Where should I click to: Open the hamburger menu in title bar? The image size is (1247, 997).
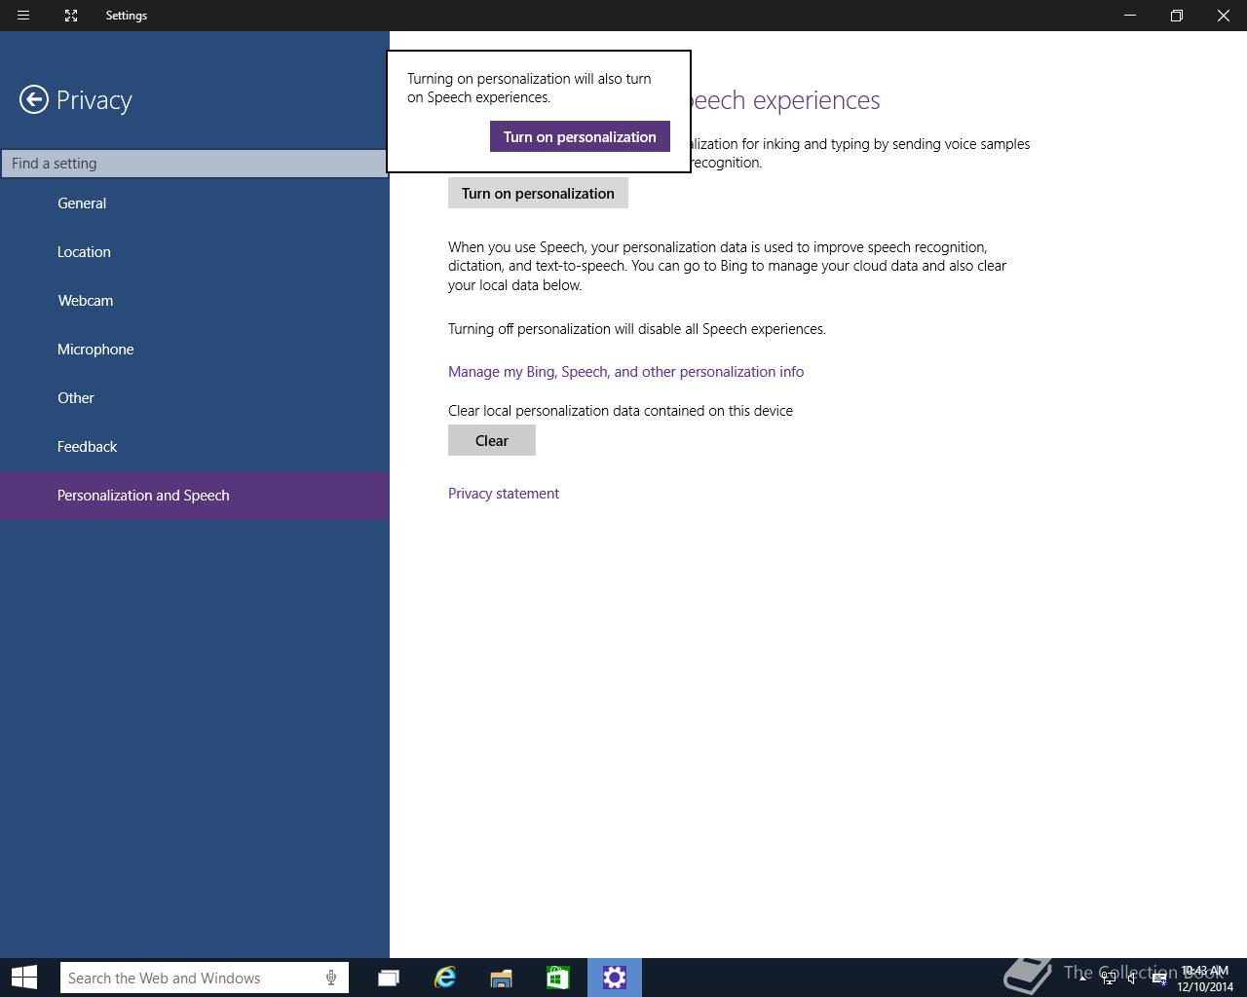click(x=23, y=16)
